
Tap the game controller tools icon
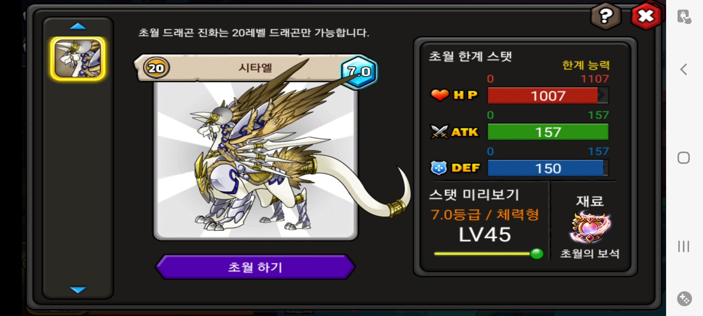click(x=685, y=299)
